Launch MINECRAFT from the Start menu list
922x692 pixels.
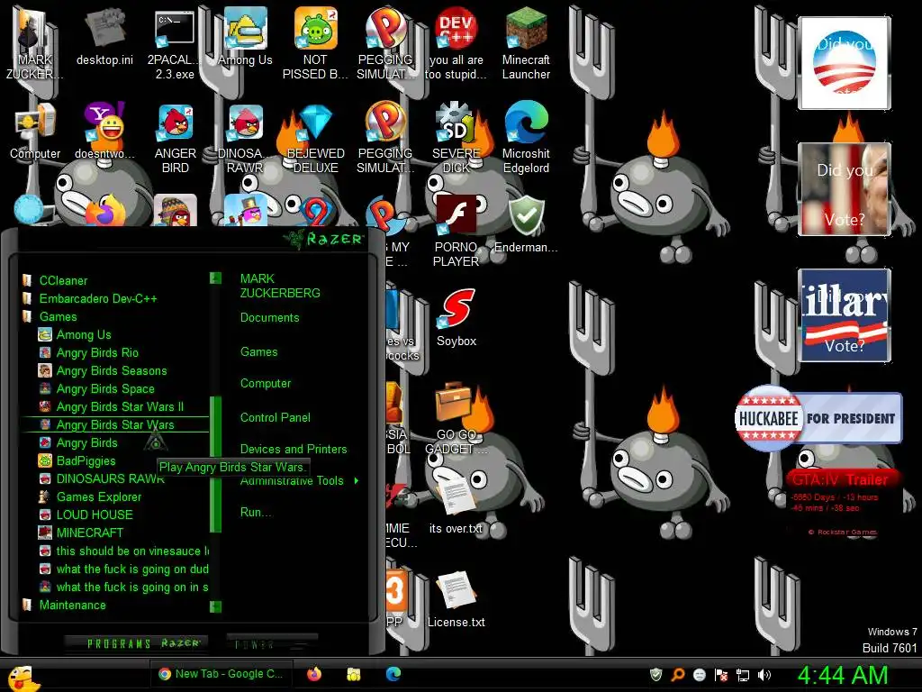point(89,533)
